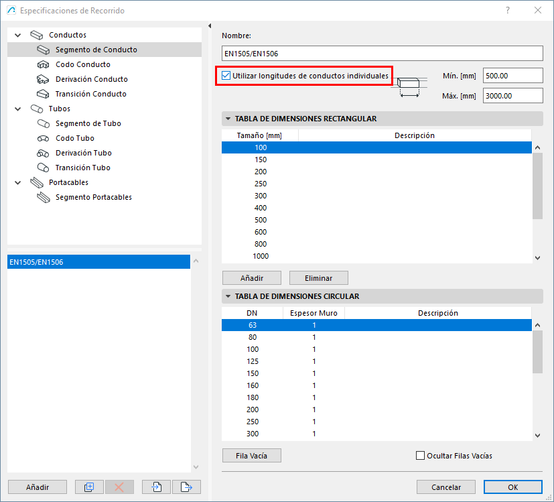This screenshot has height=502, width=554.
Task: Click the Espesor Muro column header
Action: point(314,313)
